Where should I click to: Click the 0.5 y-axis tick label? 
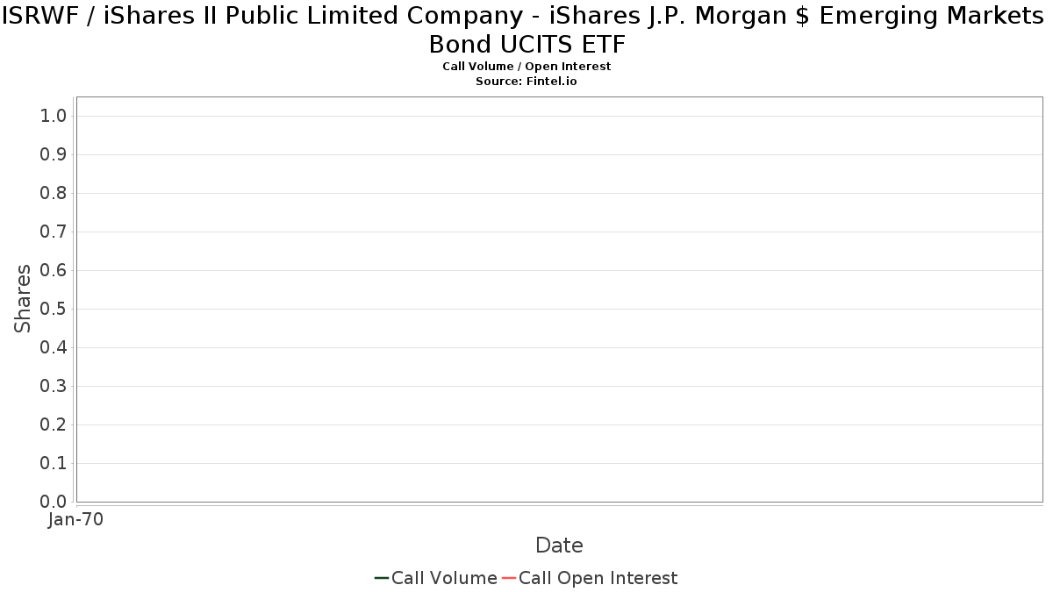[54, 309]
